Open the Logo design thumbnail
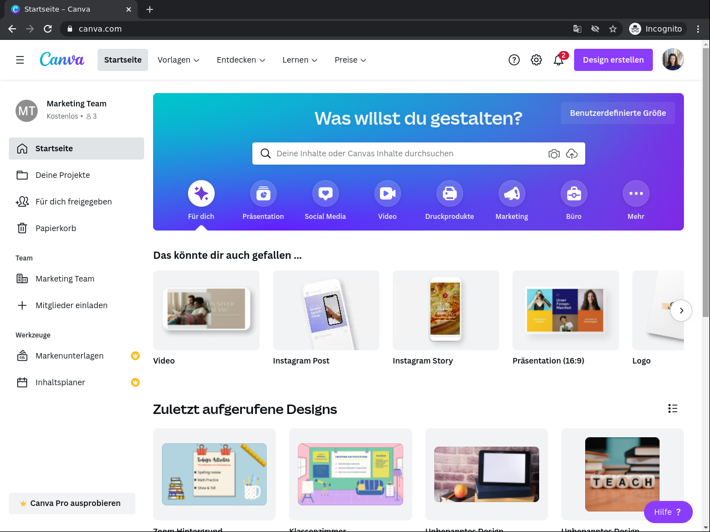710x532 pixels. tap(658, 310)
